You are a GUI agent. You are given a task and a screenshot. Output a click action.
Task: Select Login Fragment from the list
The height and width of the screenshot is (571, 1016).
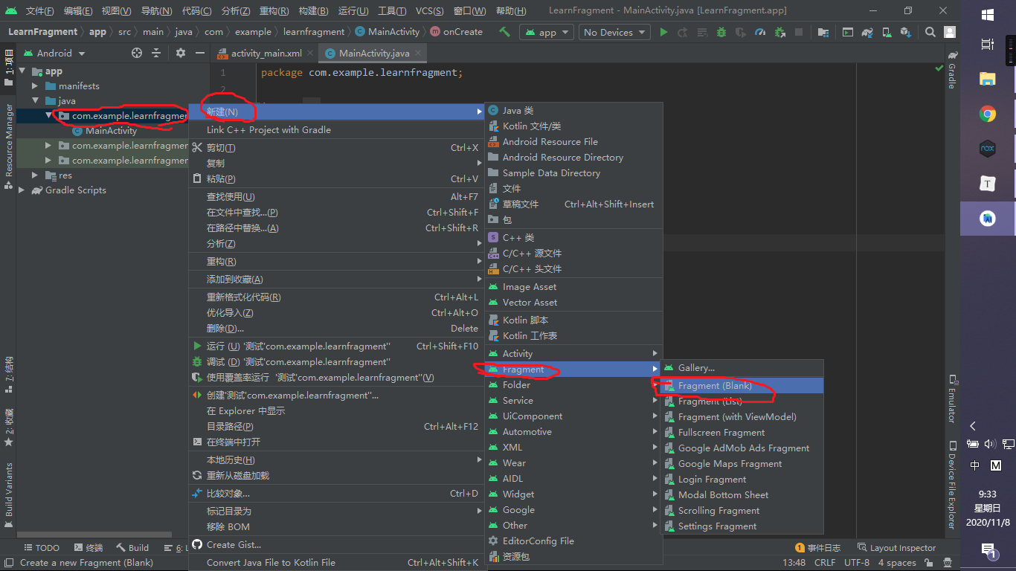742,480
